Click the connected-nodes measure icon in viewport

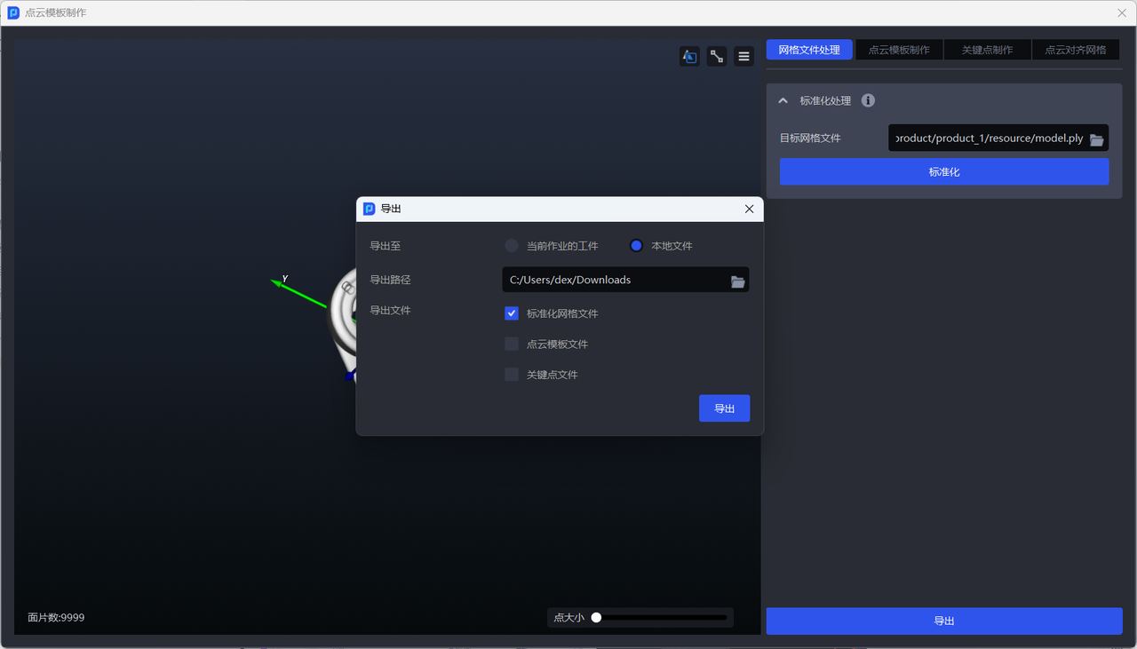click(717, 57)
